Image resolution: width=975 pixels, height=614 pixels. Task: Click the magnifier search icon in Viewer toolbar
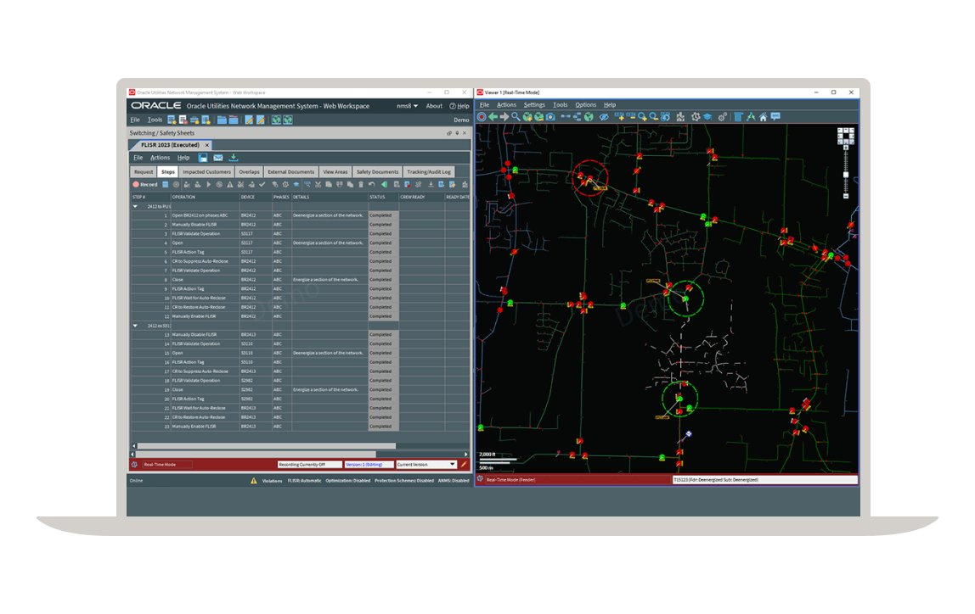pyautogui.click(x=516, y=117)
